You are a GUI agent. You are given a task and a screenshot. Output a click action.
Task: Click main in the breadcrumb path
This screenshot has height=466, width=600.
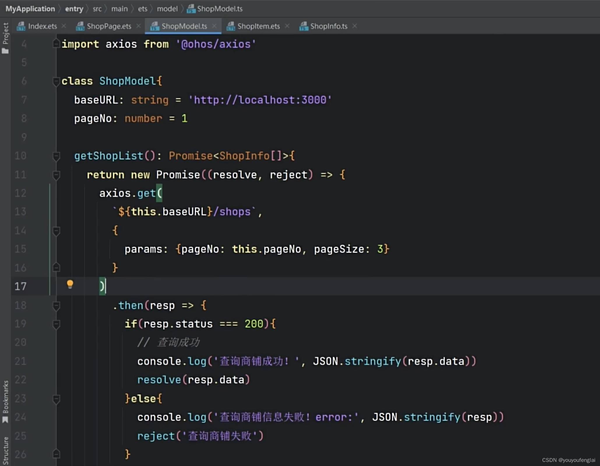coord(119,9)
